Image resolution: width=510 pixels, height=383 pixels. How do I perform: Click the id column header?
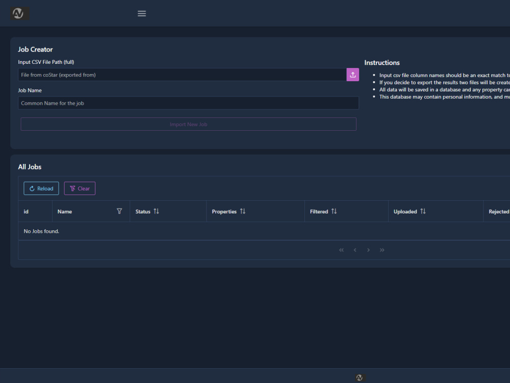(35, 211)
